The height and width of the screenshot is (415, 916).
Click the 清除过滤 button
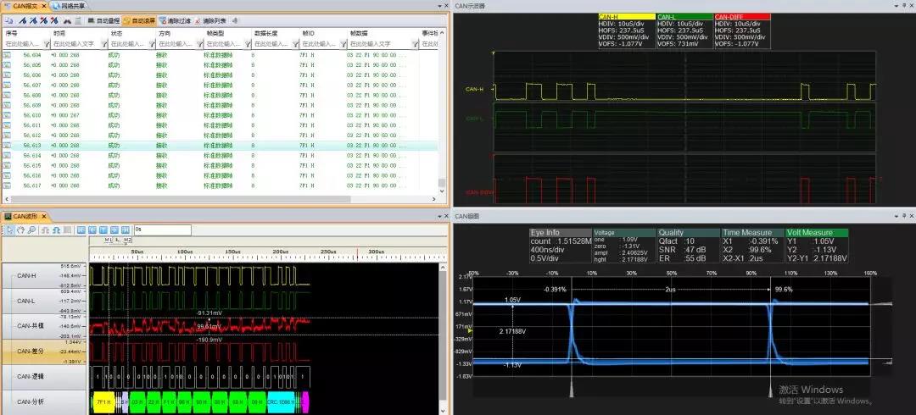pyautogui.click(x=175, y=20)
